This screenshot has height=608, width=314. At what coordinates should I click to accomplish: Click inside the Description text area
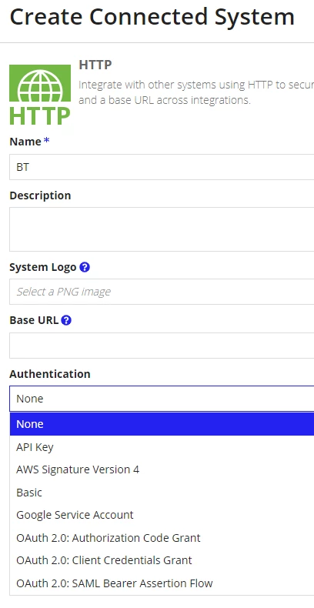pos(162,229)
